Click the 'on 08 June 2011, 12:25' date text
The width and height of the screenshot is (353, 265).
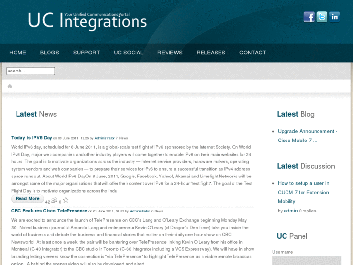[71, 138]
